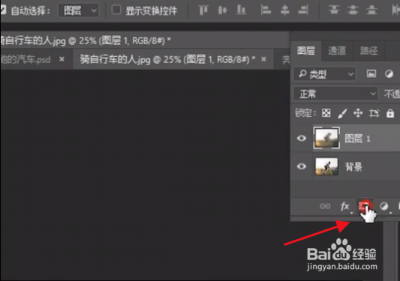This screenshot has width=400, height=281.
Task: Open the 类型 layer filter dropdown
Action: (x=324, y=74)
